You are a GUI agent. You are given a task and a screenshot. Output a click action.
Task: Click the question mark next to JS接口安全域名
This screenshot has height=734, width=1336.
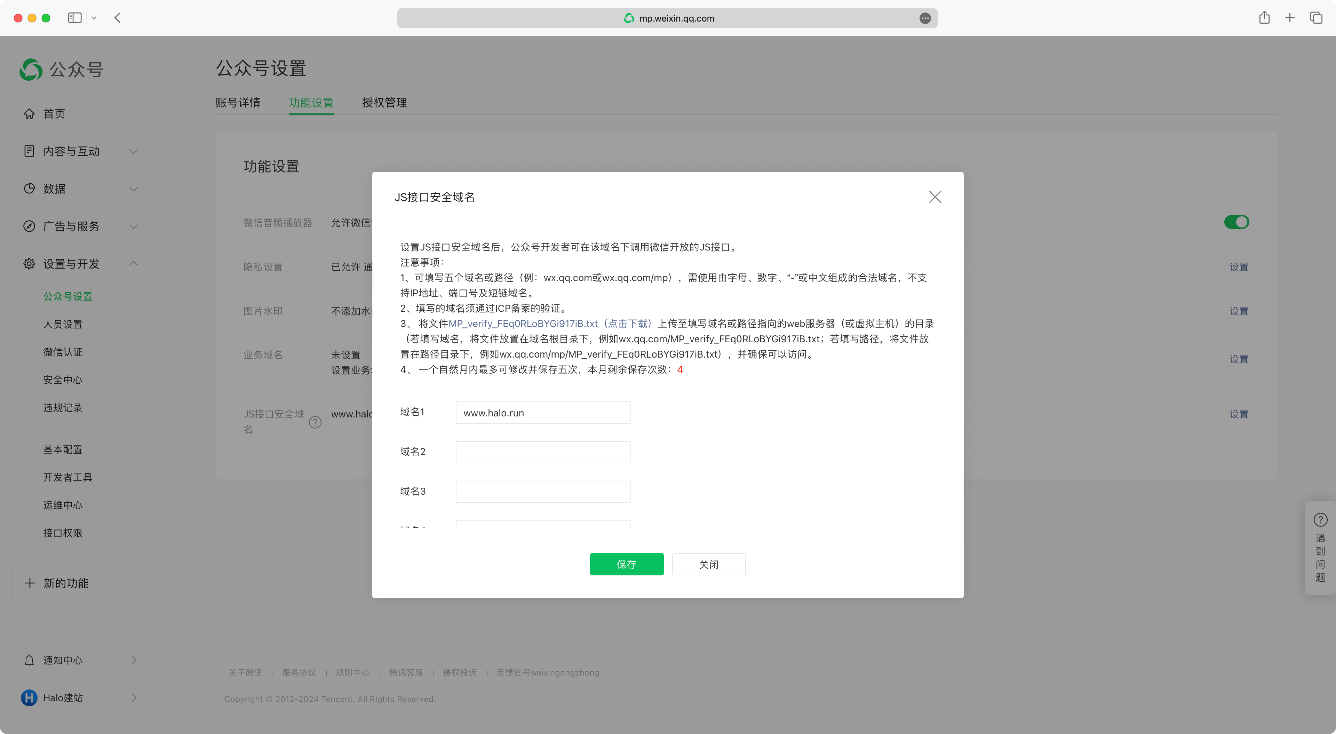315,422
